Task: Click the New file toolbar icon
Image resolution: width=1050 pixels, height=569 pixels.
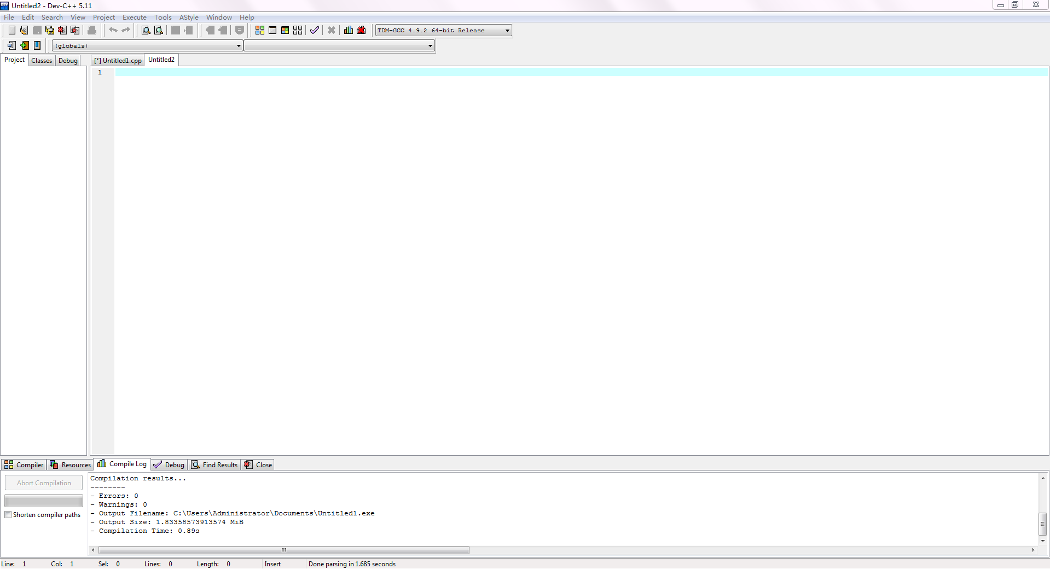Action: (x=11, y=30)
